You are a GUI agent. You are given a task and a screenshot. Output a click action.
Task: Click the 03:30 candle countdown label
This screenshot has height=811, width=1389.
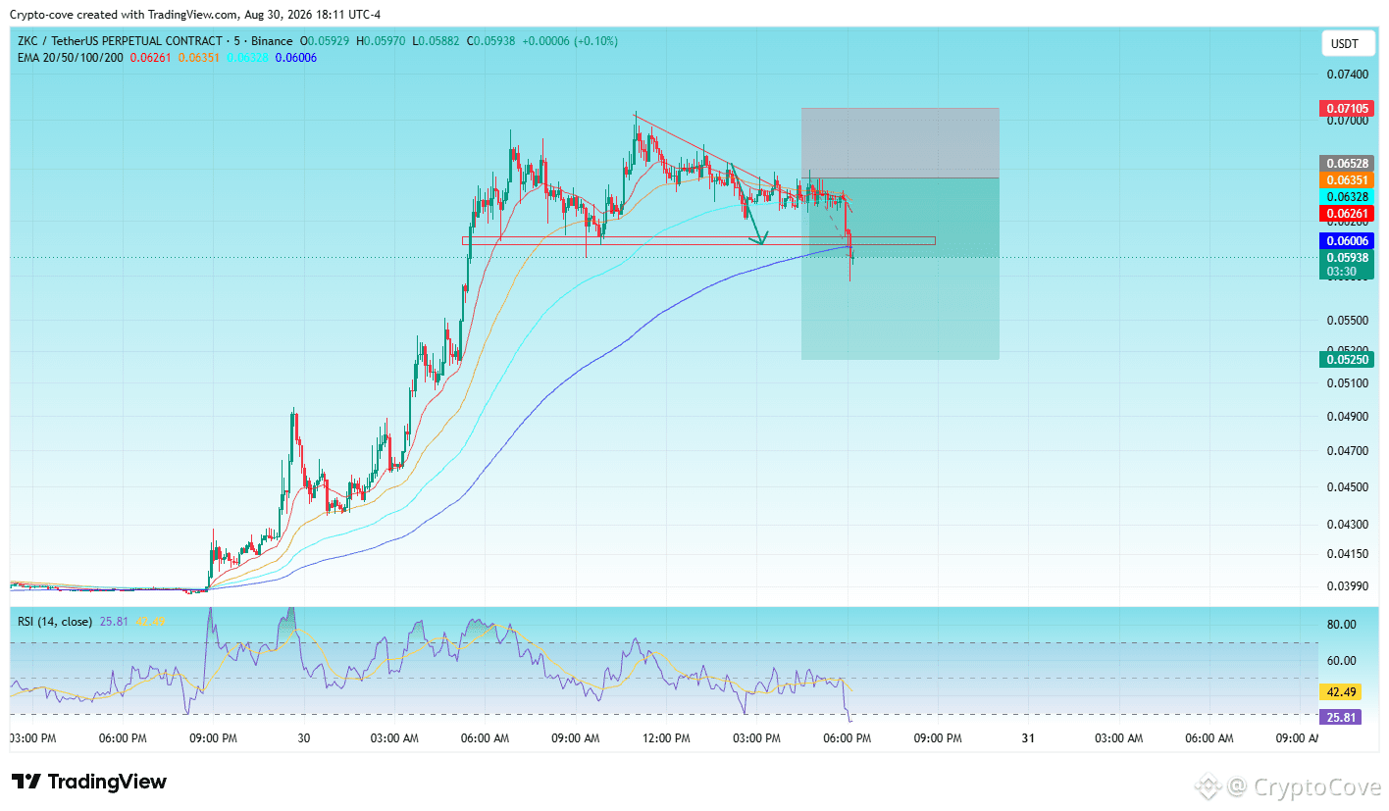[x=1342, y=272]
